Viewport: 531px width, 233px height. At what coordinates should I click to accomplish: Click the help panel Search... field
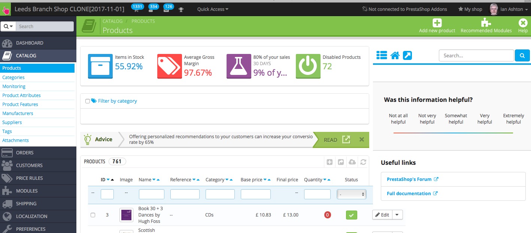click(476, 55)
